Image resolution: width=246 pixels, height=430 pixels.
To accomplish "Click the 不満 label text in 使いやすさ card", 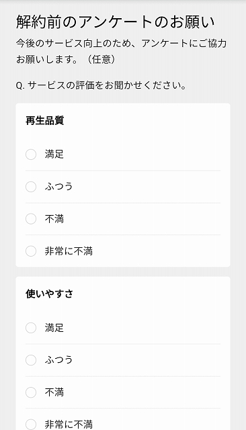I will pyautogui.click(x=54, y=392).
